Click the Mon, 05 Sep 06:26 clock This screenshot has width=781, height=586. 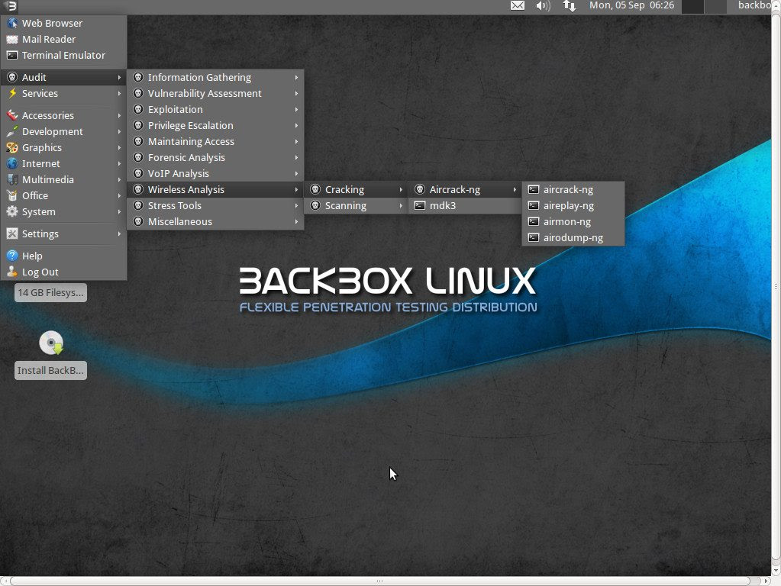[x=631, y=5]
